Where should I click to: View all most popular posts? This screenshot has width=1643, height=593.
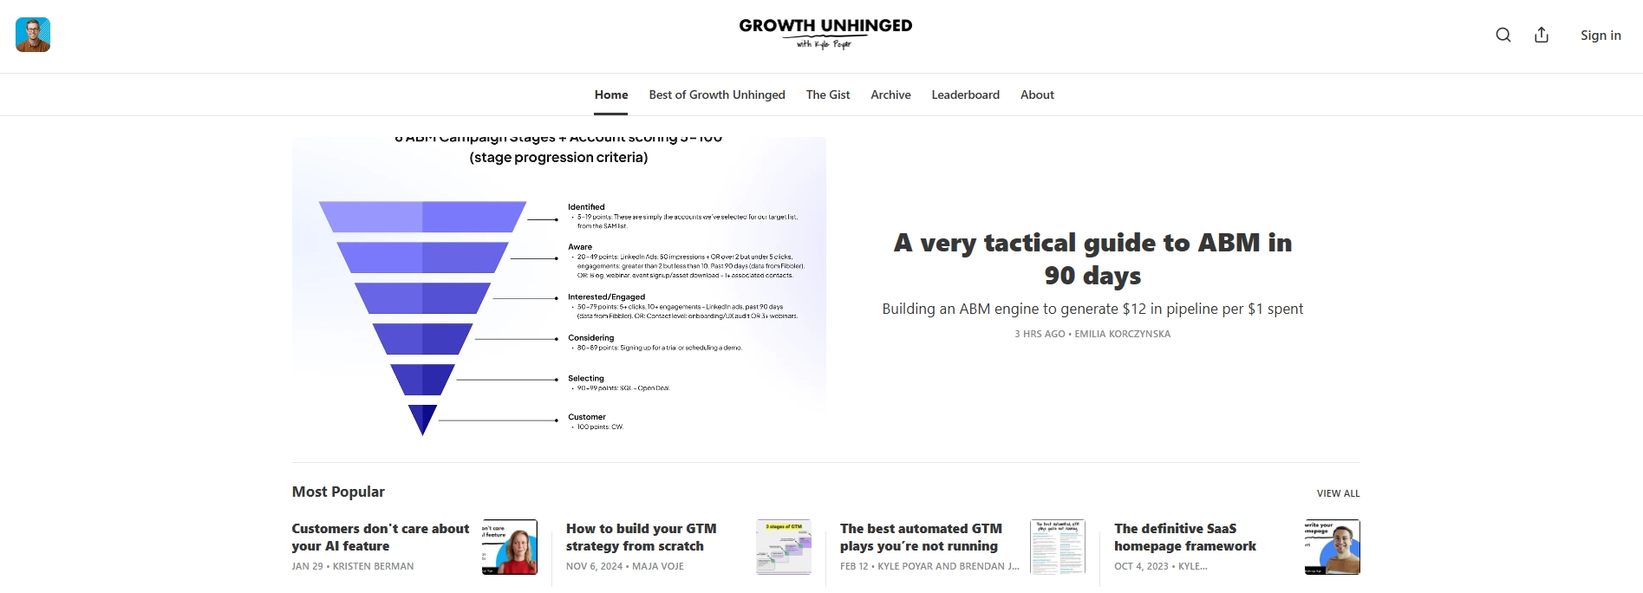coord(1338,493)
